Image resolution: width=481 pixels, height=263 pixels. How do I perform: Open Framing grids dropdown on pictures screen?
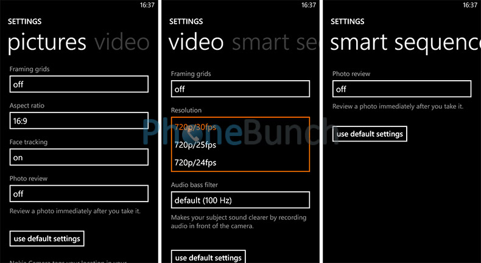79,84
